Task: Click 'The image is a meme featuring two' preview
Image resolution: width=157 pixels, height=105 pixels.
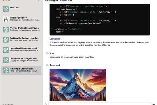Action: 25,20
